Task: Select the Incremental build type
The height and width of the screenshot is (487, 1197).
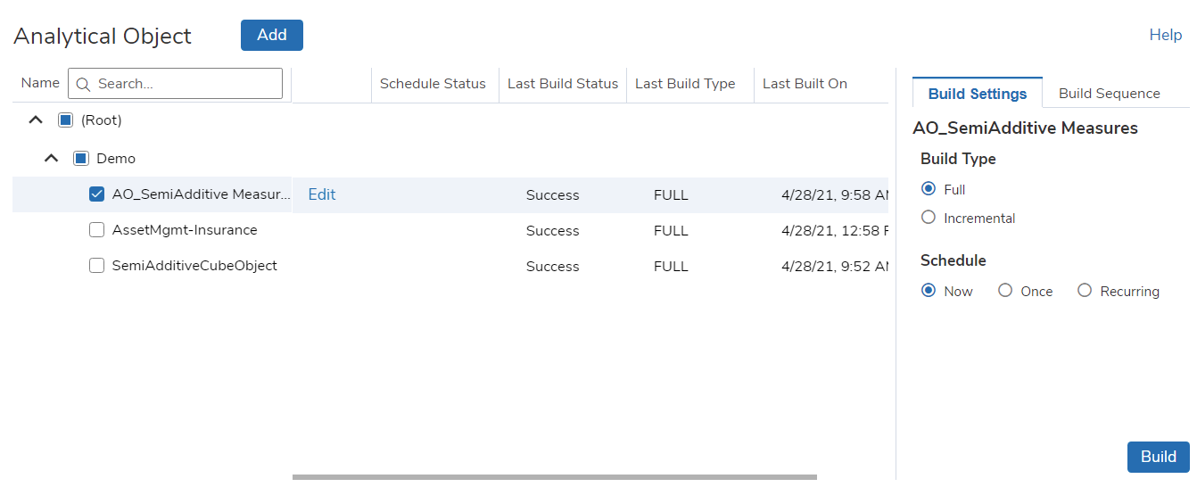Action: coord(929,218)
